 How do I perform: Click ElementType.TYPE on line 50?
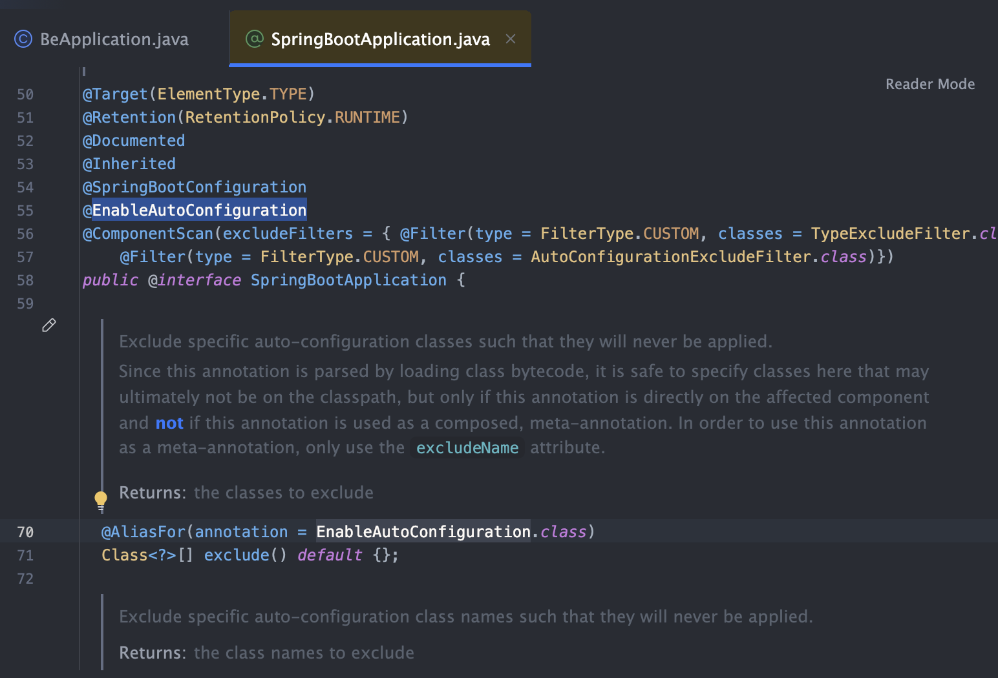(x=232, y=94)
